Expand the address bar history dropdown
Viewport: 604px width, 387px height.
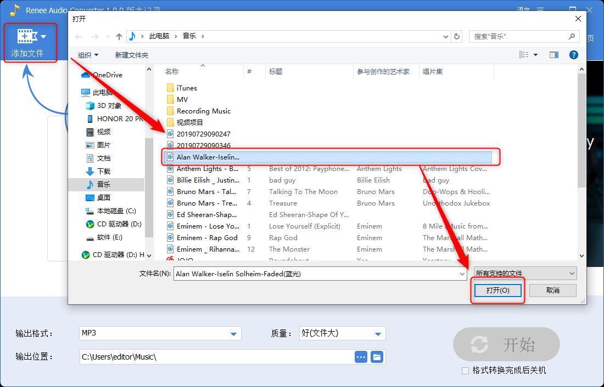[446, 37]
